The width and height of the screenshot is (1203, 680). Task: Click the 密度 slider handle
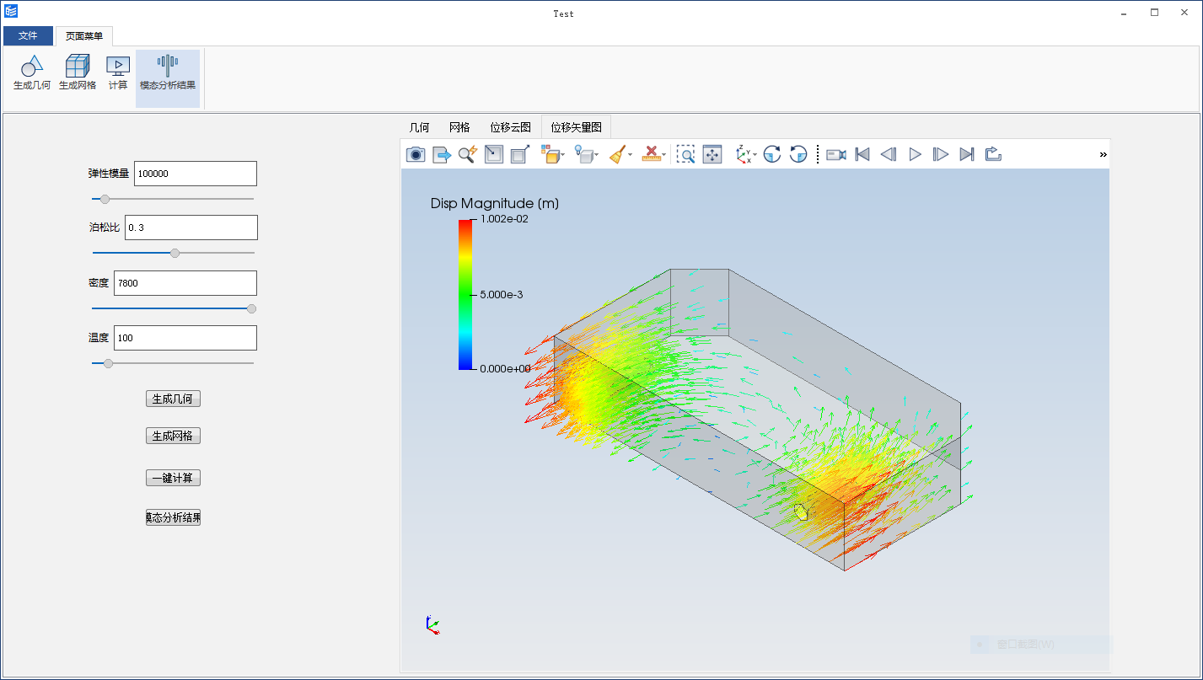(251, 308)
